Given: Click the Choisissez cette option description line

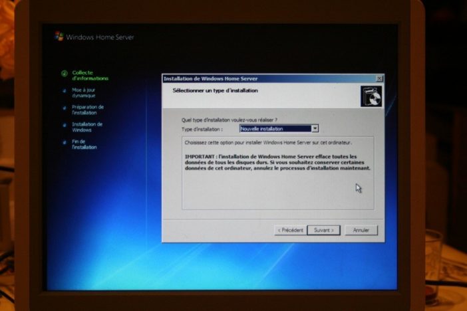Looking at the screenshot, I should 268,143.
